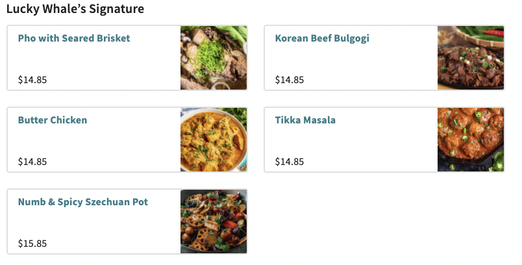Click the $15.85 price for Szechuan Pot

click(x=32, y=244)
